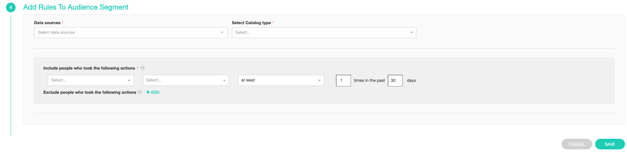Viewport: 627px width, 156px height.
Task: Click the step 4 circle badge
Action: (x=11, y=7)
